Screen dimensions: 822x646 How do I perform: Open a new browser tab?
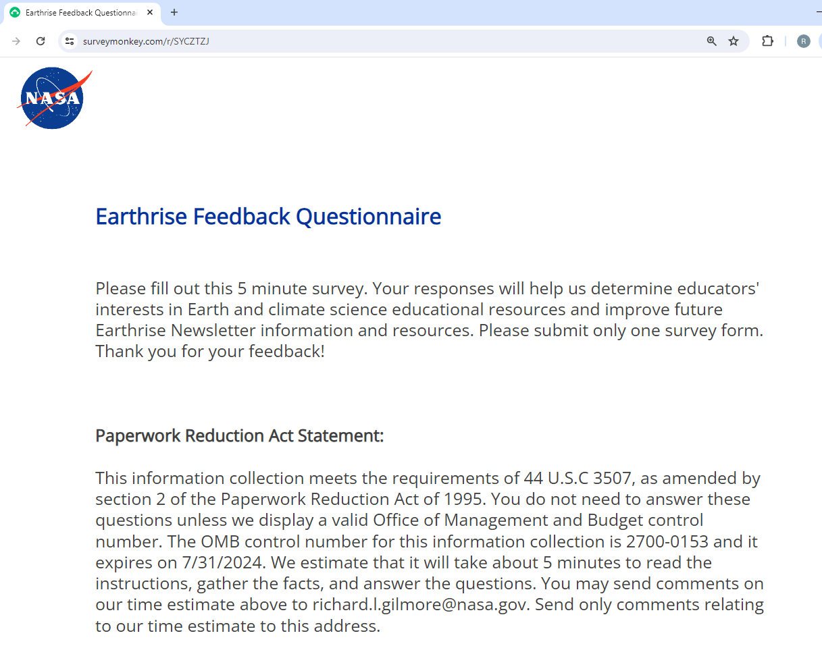[x=174, y=12]
